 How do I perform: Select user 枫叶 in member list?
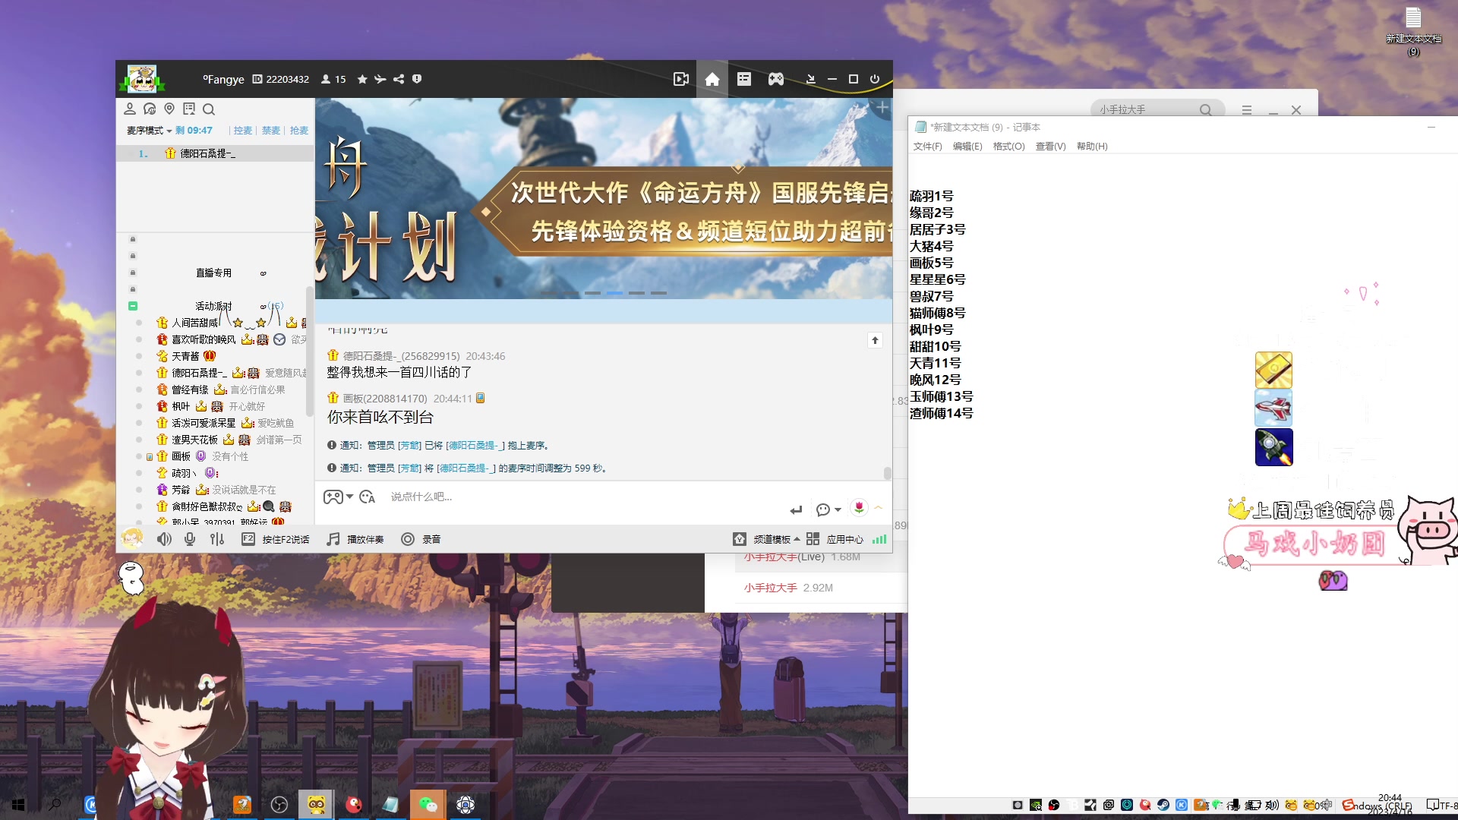pos(181,406)
